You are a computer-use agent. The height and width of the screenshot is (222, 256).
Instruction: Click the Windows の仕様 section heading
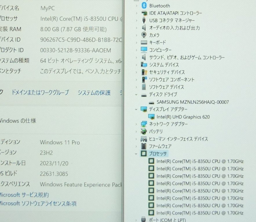click(x=18, y=121)
